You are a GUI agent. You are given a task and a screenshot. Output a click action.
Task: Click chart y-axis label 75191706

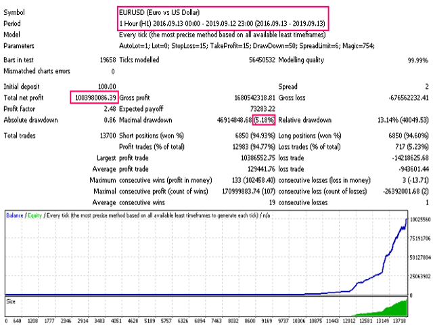[420, 238]
